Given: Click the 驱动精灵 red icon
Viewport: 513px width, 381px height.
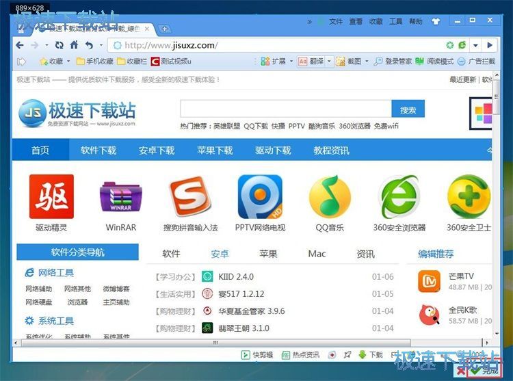Looking at the screenshot, I should tap(51, 197).
